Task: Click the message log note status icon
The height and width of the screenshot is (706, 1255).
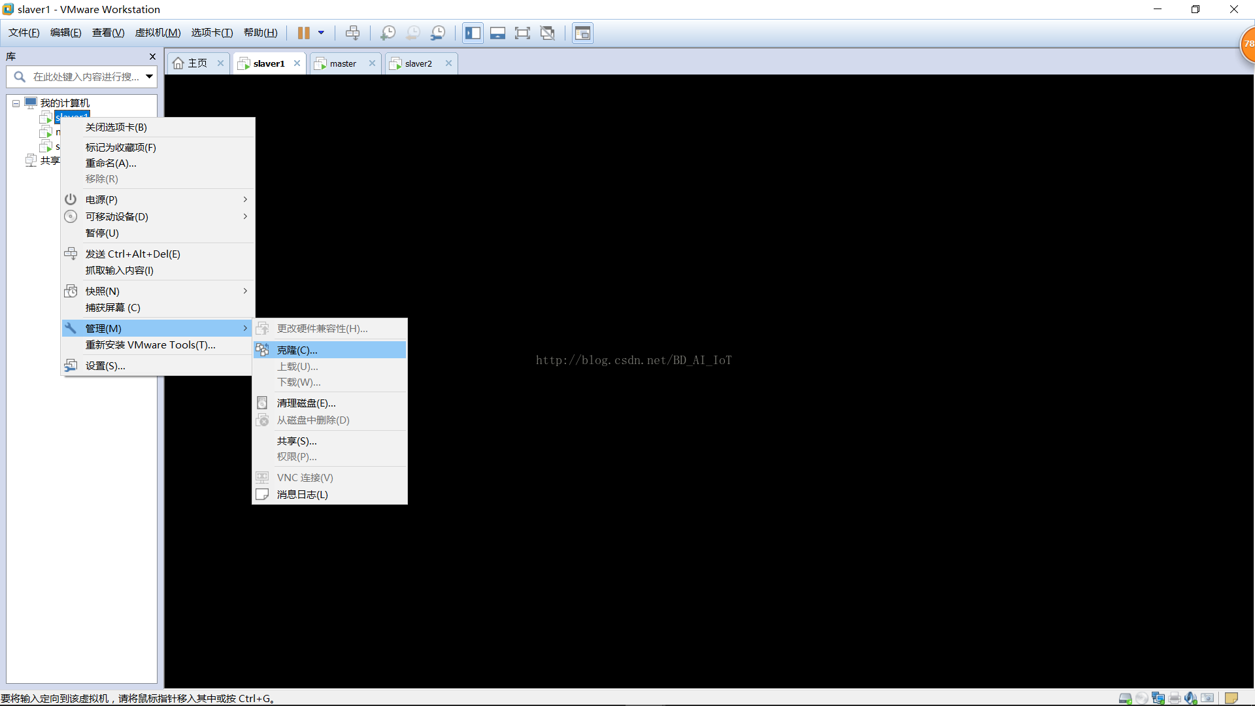Action: [1231, 698]
